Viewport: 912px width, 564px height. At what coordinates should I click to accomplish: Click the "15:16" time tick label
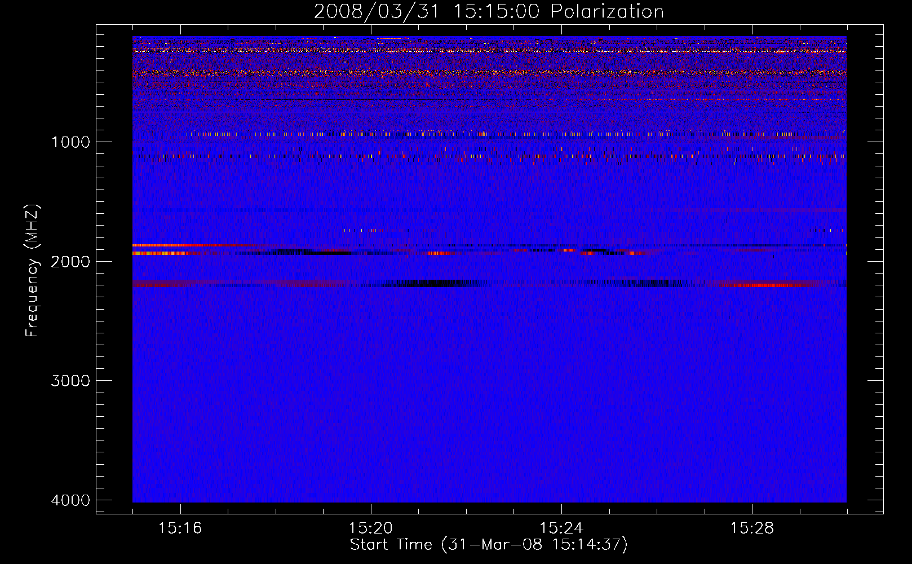180,528
